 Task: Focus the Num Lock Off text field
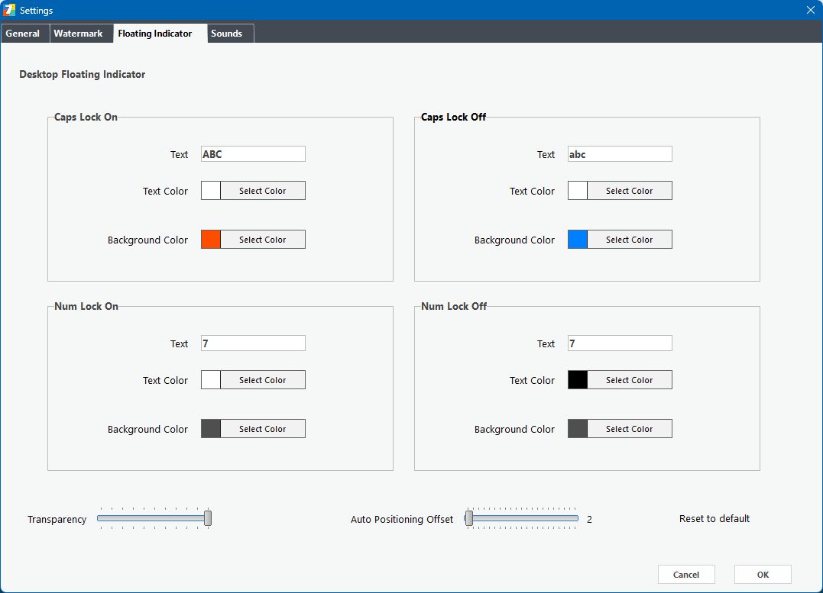pyautogui.click(x=619, y=343)
